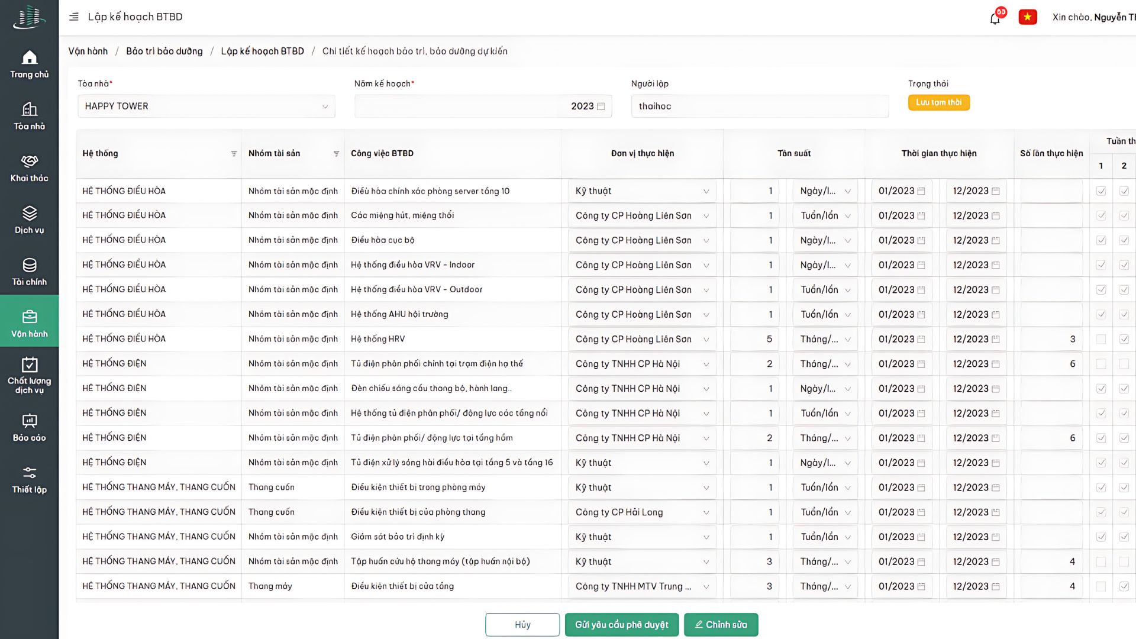Click Gửi yêu cầu phê duyệt button
The image size is (1136, 639).
coord(622,625)
